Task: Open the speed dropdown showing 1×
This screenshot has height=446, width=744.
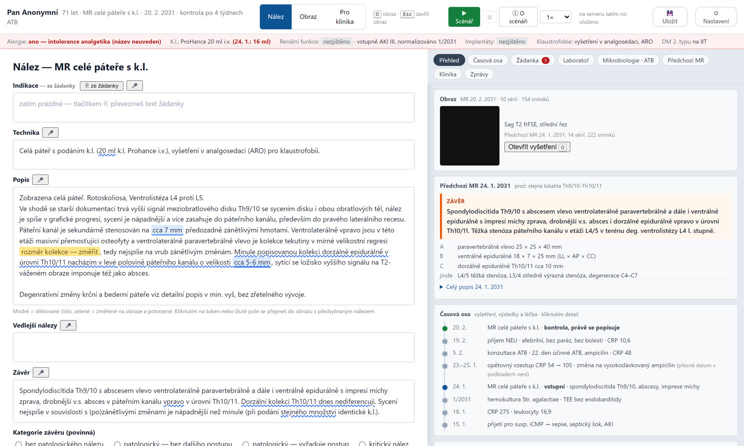Action: (x=556, y=17)
